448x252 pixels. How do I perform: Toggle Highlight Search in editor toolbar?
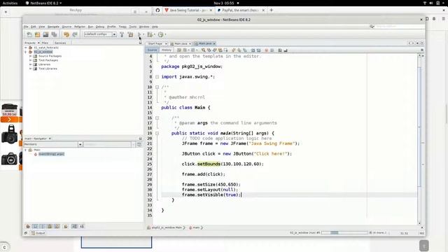coord(220,50)
